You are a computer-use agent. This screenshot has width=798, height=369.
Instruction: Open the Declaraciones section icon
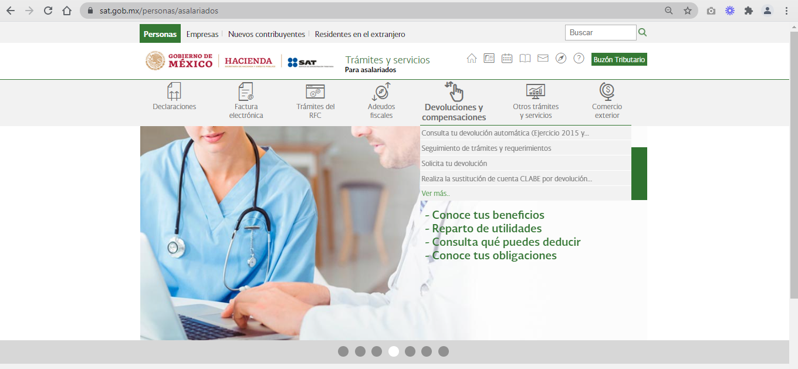tap(174, 92)
